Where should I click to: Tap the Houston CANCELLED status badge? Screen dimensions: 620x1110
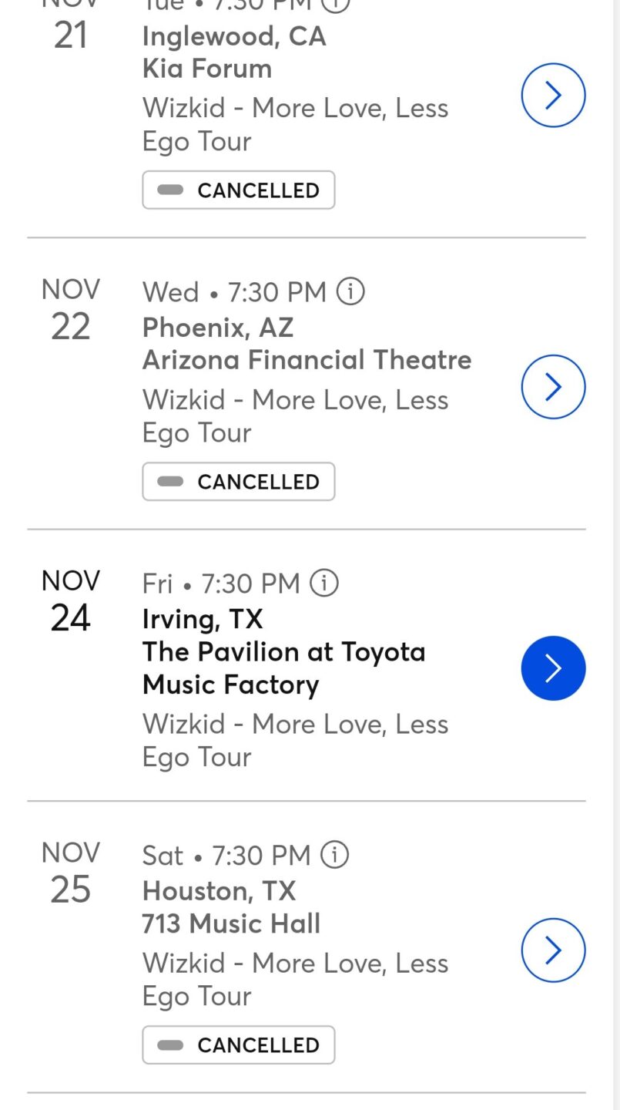point(239,1045)
